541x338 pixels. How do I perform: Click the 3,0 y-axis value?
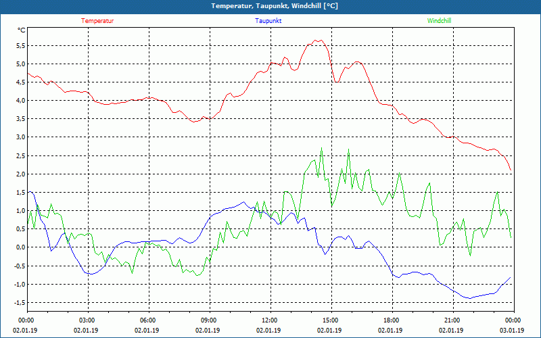pos(20,137)
